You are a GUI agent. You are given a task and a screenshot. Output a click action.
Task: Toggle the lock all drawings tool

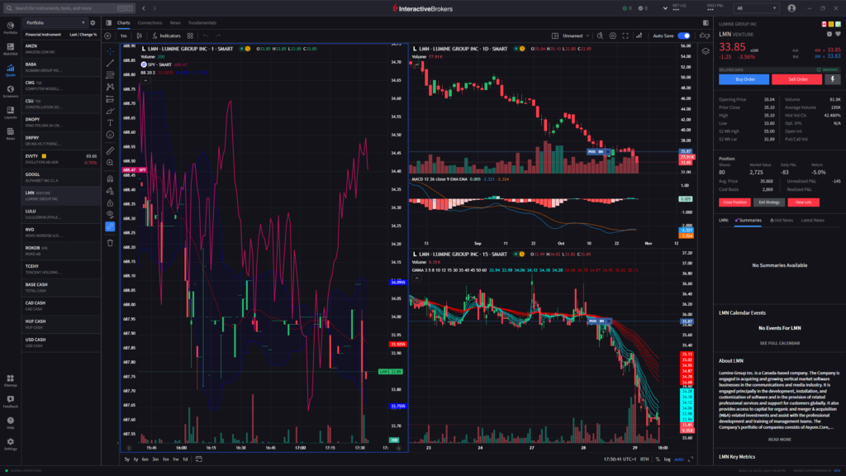(x=110, y=201)
